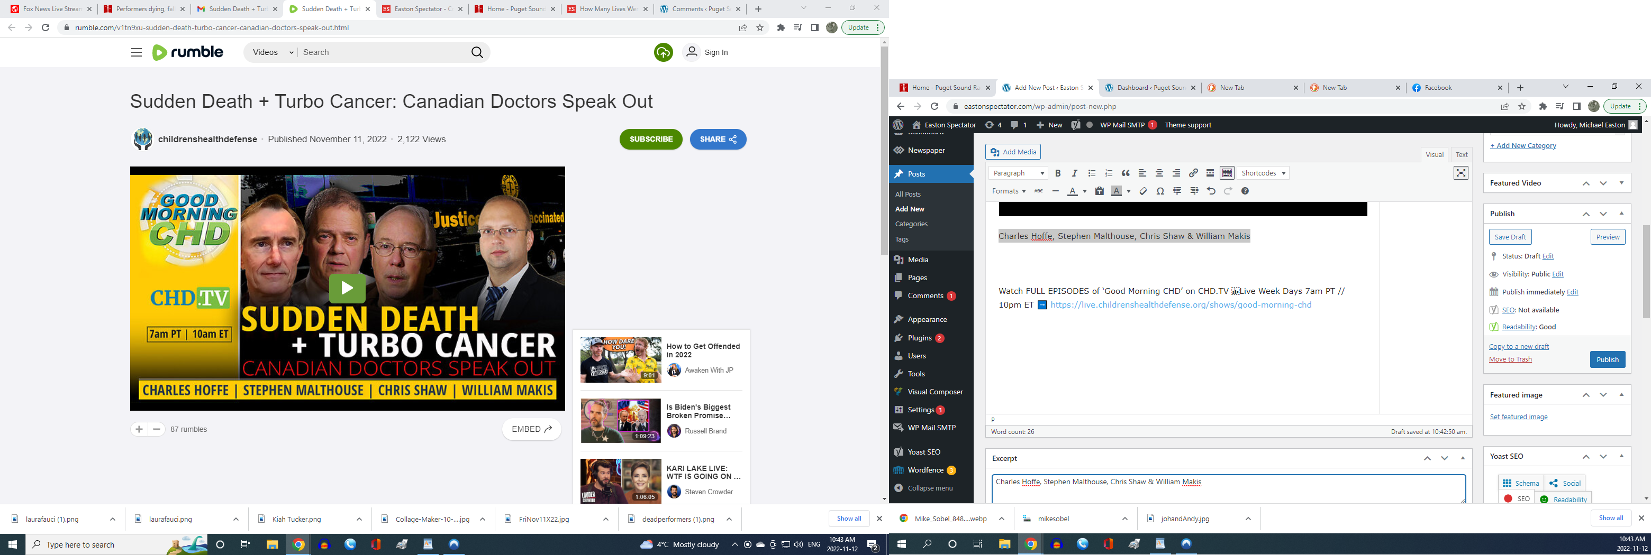Image resolution: width=1651 pixels, height=555 pixels.
Task: Toggle the Featured Video panel open
Action: [x=1621, y=183]
